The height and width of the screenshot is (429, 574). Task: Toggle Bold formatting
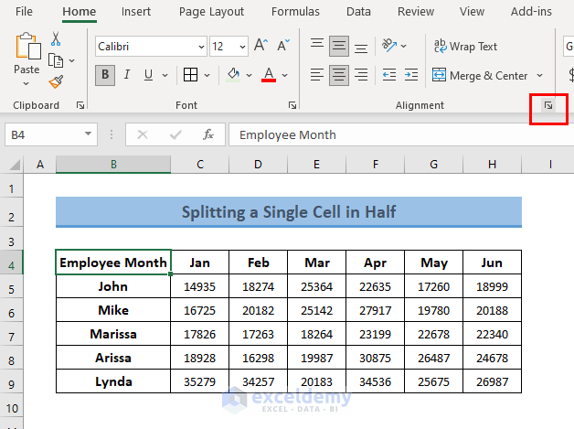tap(105, 75)
